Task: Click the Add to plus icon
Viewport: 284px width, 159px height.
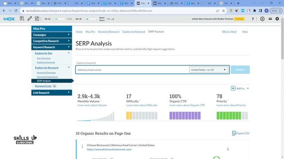Action: [x=233, y=88]
